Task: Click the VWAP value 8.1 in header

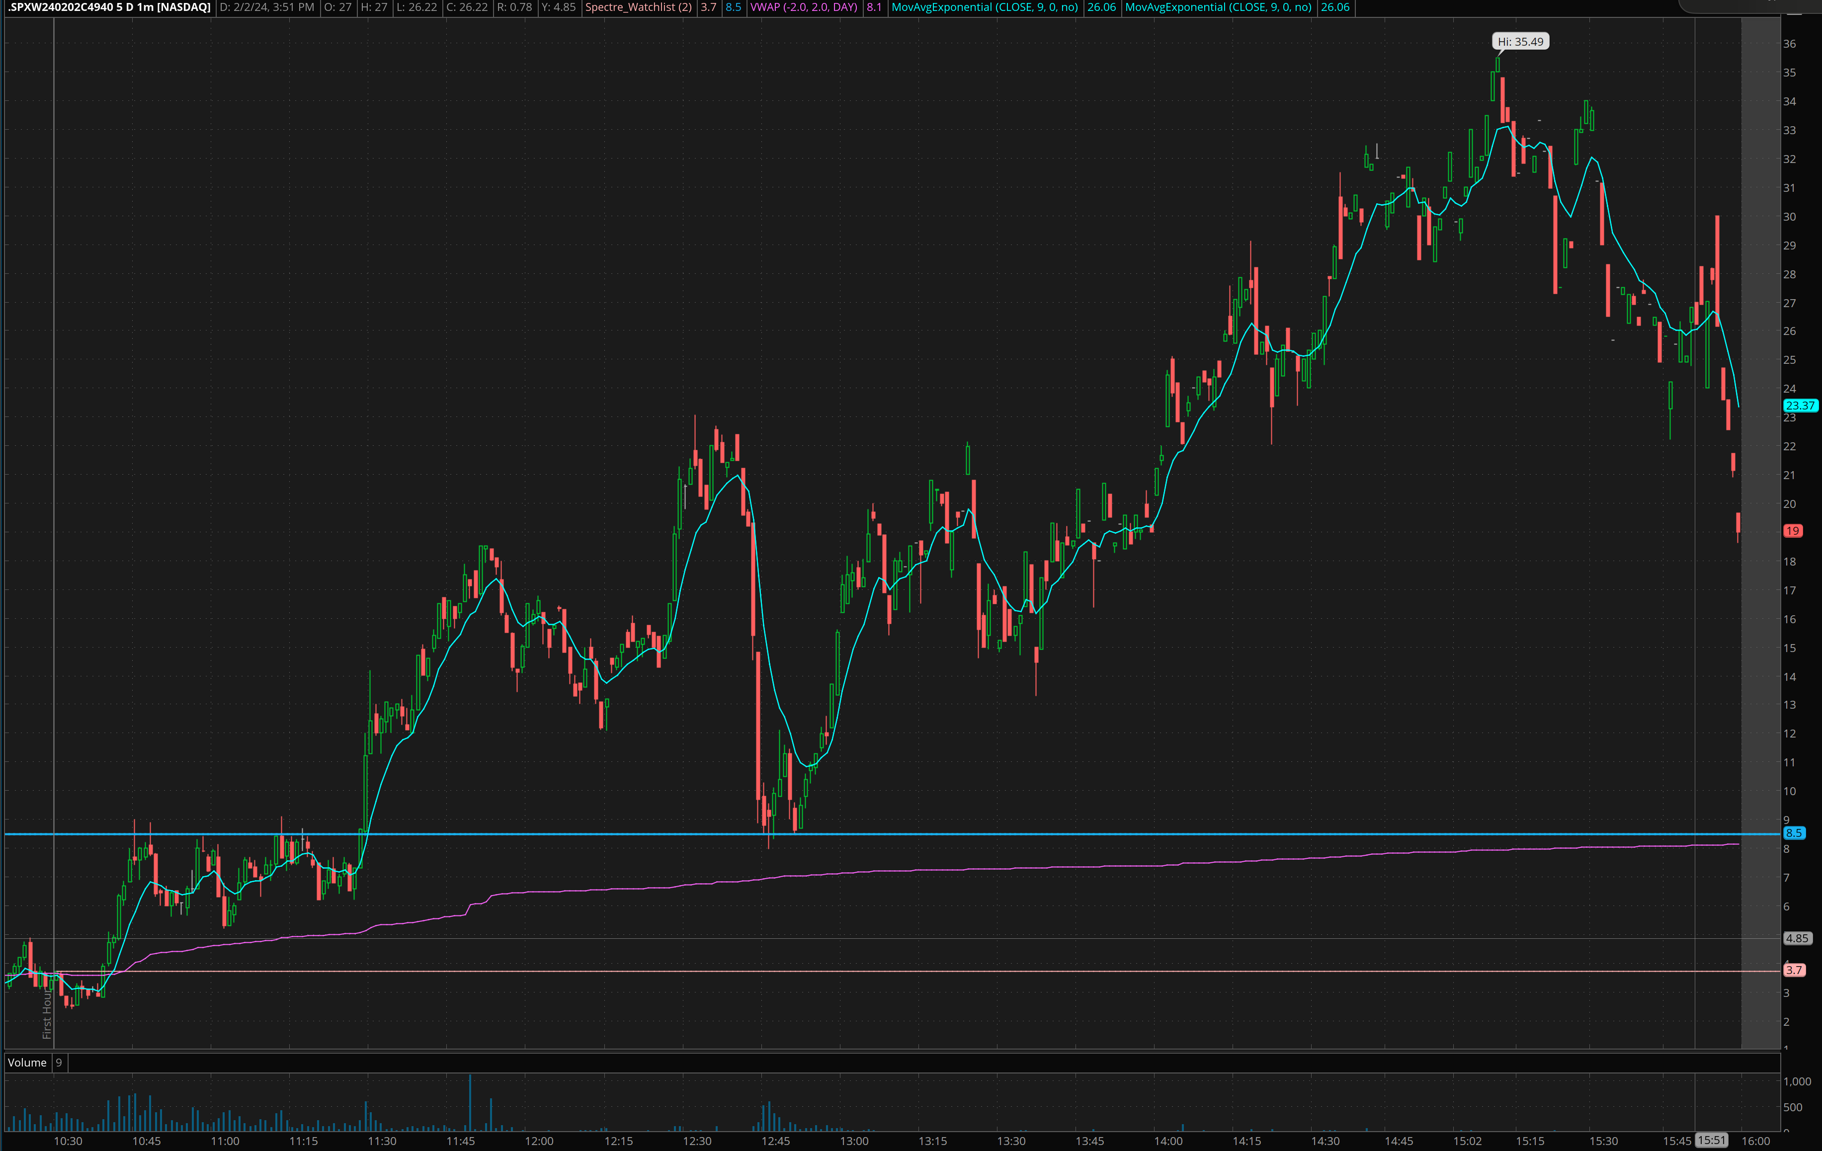Action: (874, 7)
